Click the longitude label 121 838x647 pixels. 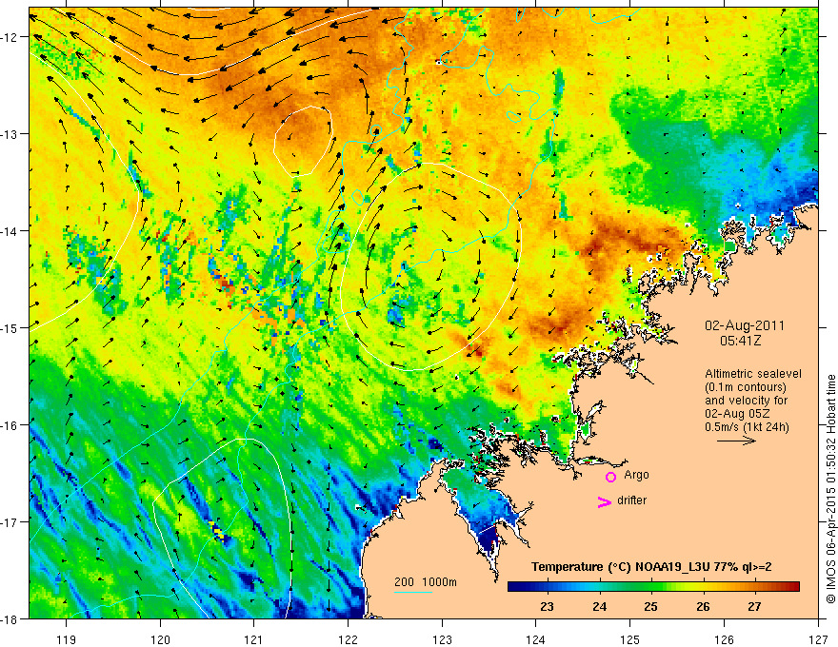click(x=254, y=640)
